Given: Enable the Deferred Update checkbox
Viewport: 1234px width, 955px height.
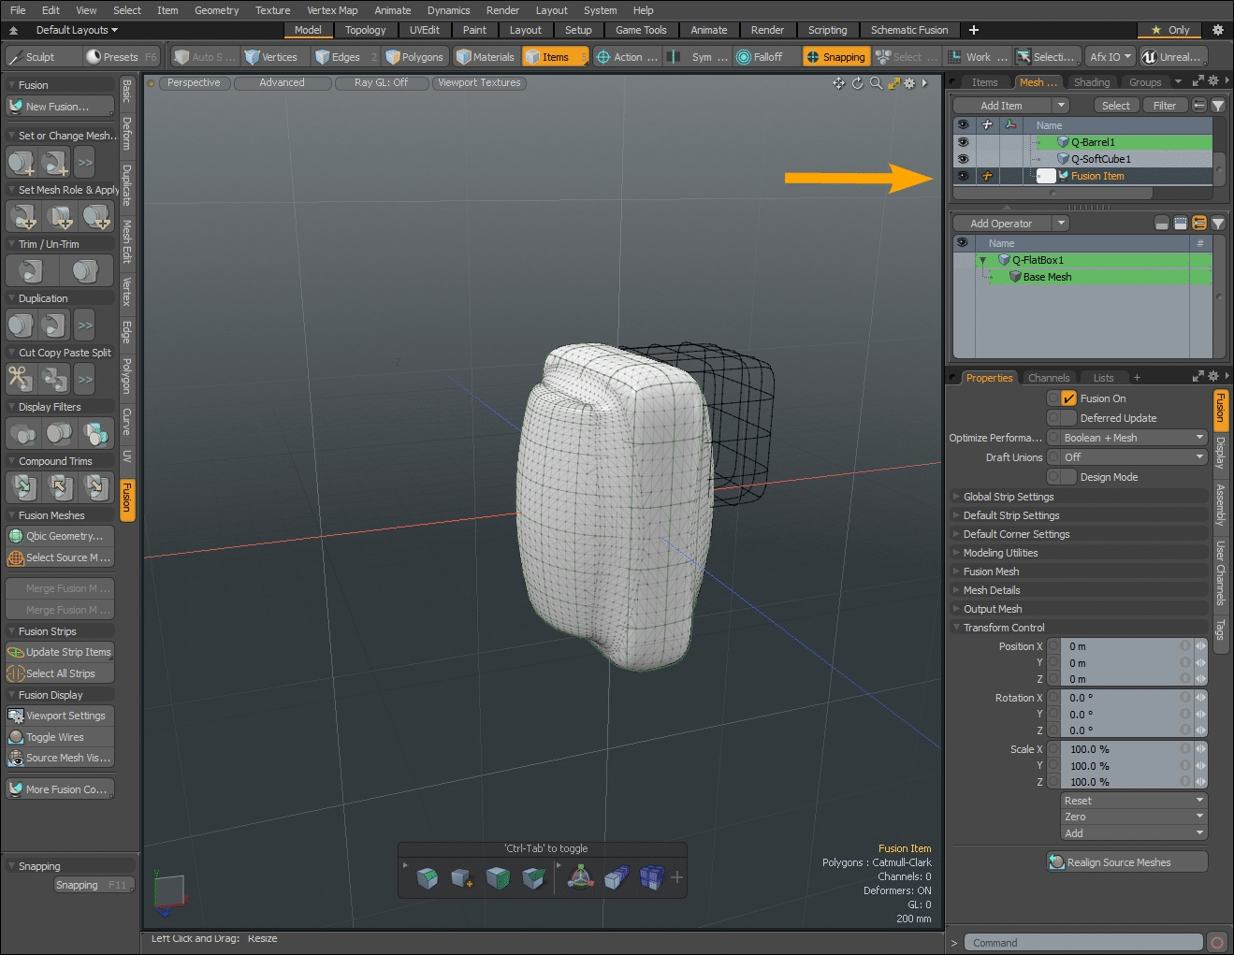Looking at the screenshot, I should 1068,418.
